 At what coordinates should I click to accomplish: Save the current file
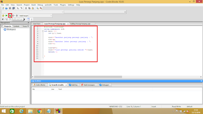click(x=10, y=8)
